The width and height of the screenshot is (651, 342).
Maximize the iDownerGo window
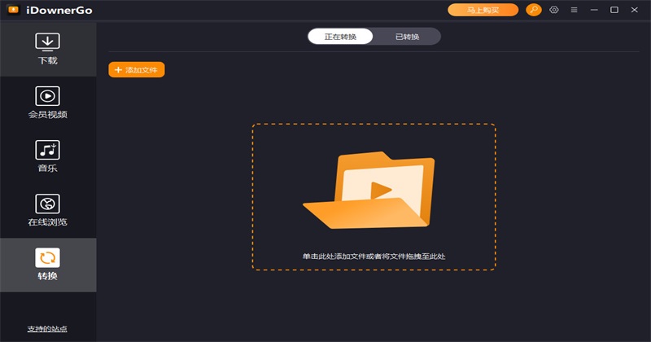614,10
